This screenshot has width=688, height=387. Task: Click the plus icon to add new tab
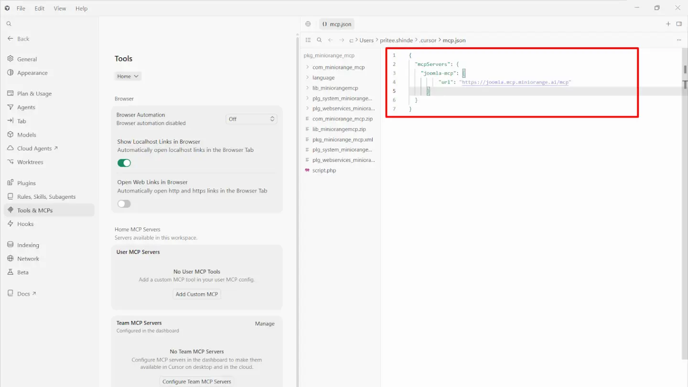668,24
